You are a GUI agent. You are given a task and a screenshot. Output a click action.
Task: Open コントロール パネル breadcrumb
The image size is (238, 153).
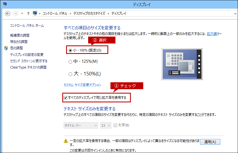pyautogui.click(x=55, y=13)
